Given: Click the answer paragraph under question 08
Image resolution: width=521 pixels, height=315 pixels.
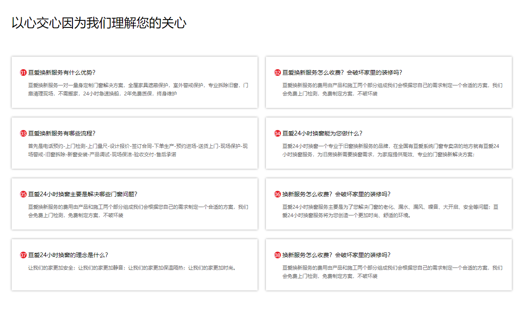Looking at the screenshot, I should [x=393, y=272].
